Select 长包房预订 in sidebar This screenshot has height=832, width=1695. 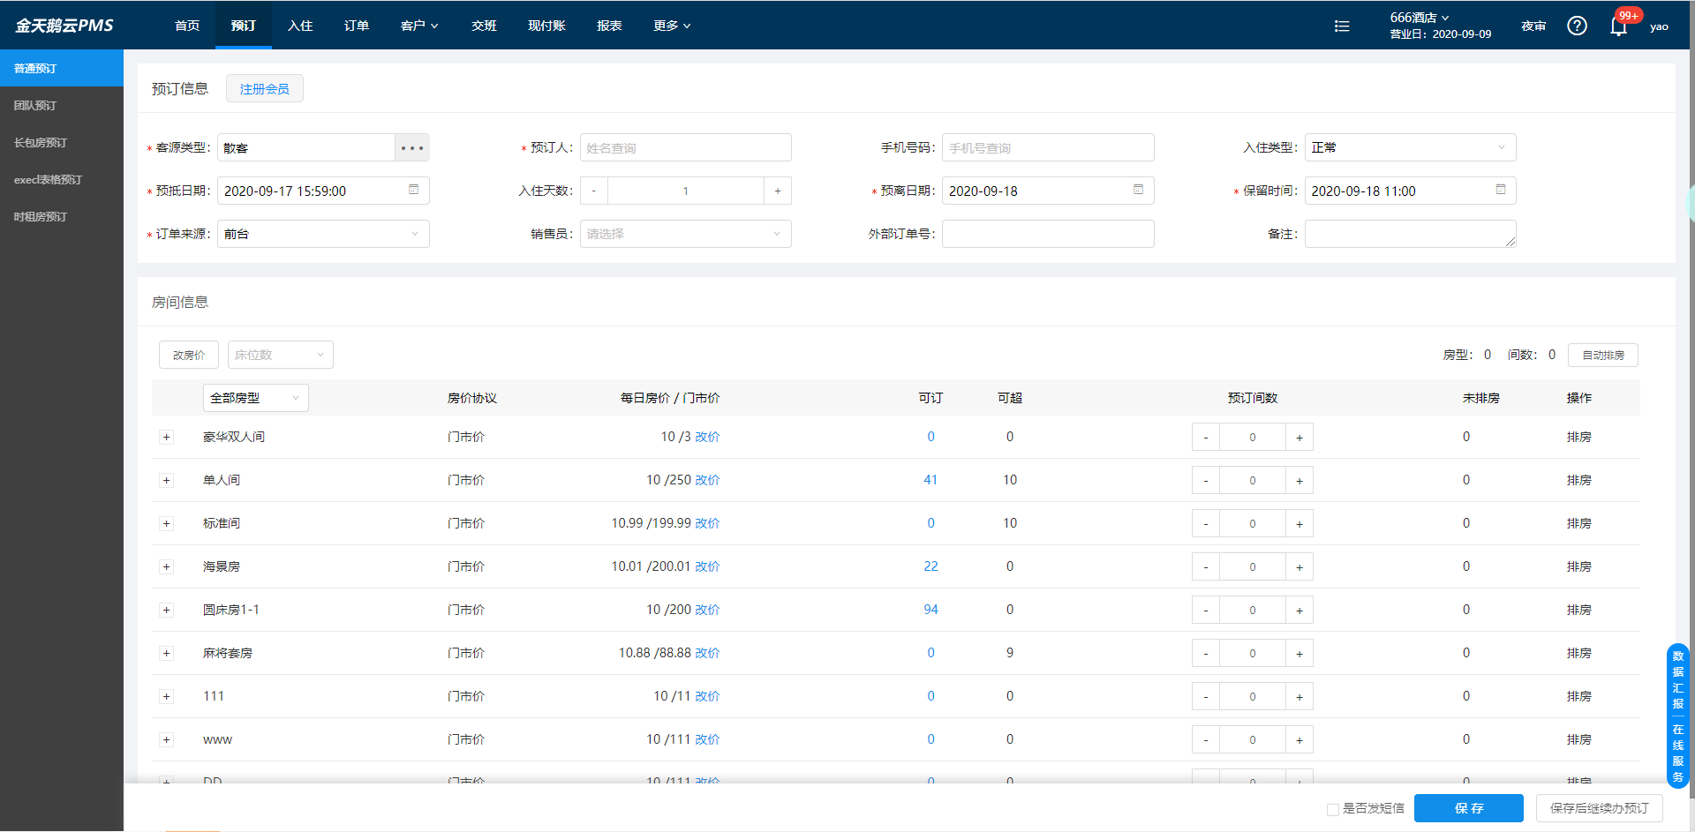click(62, 142)
